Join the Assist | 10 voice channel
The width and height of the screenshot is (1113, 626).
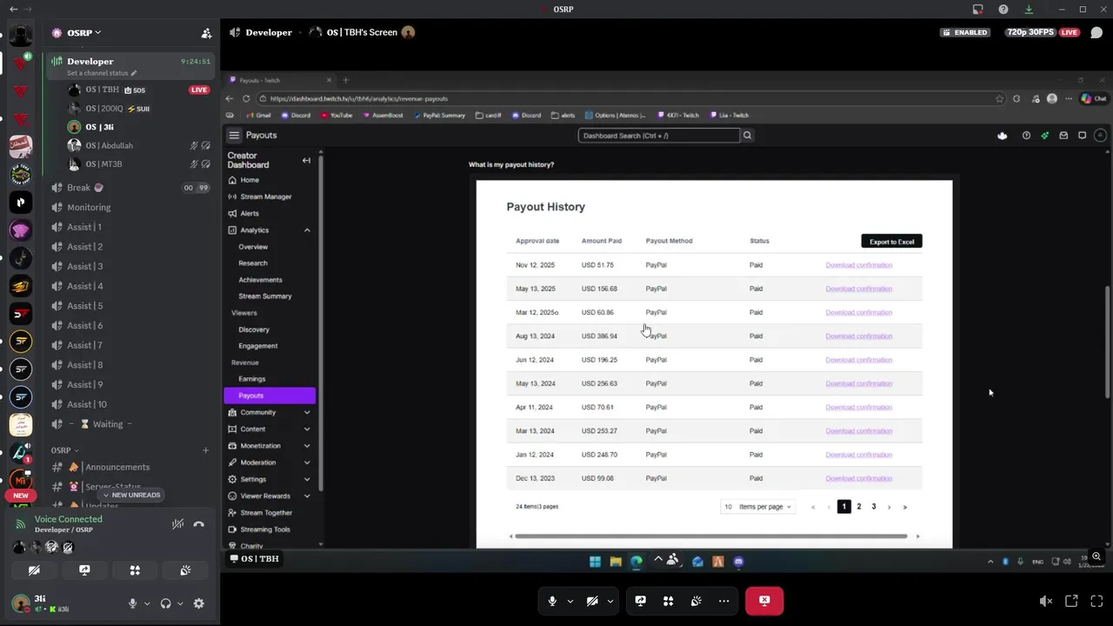(130, 404)
